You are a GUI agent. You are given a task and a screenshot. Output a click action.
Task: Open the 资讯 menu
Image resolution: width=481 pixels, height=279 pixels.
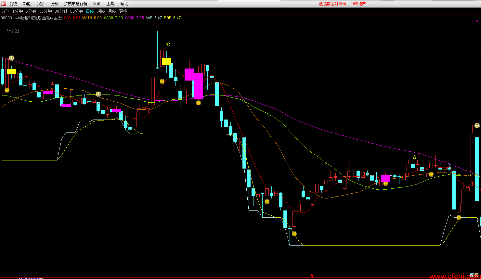[x=97, y=4]
